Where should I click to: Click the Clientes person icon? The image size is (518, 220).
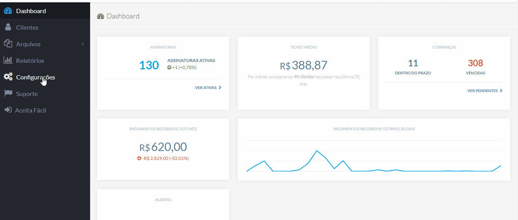pos(8,27)
